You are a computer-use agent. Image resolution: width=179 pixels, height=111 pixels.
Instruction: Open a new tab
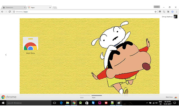click(x=55, y=7)
